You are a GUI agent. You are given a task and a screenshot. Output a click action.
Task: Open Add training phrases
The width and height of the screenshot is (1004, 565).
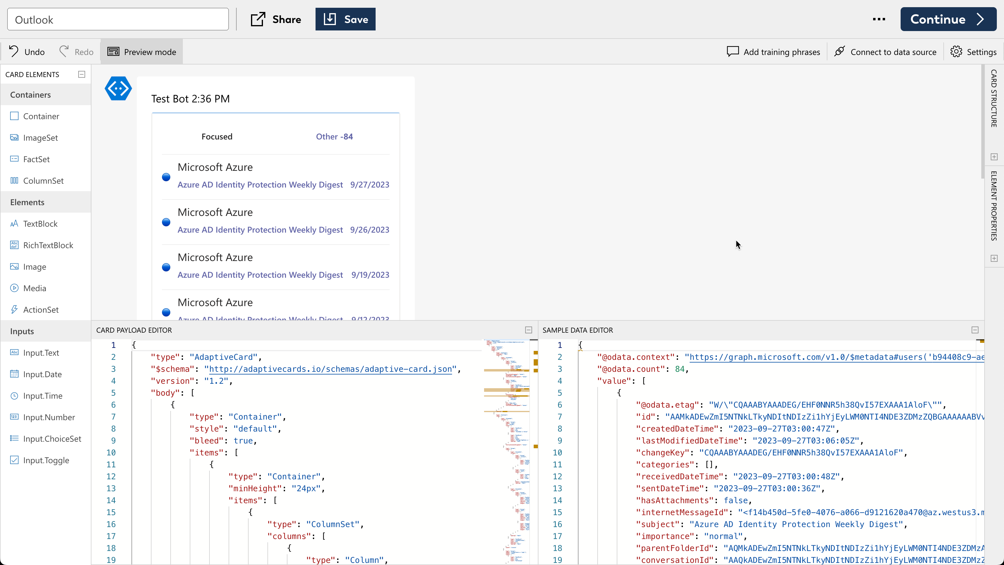coord(773,52)
